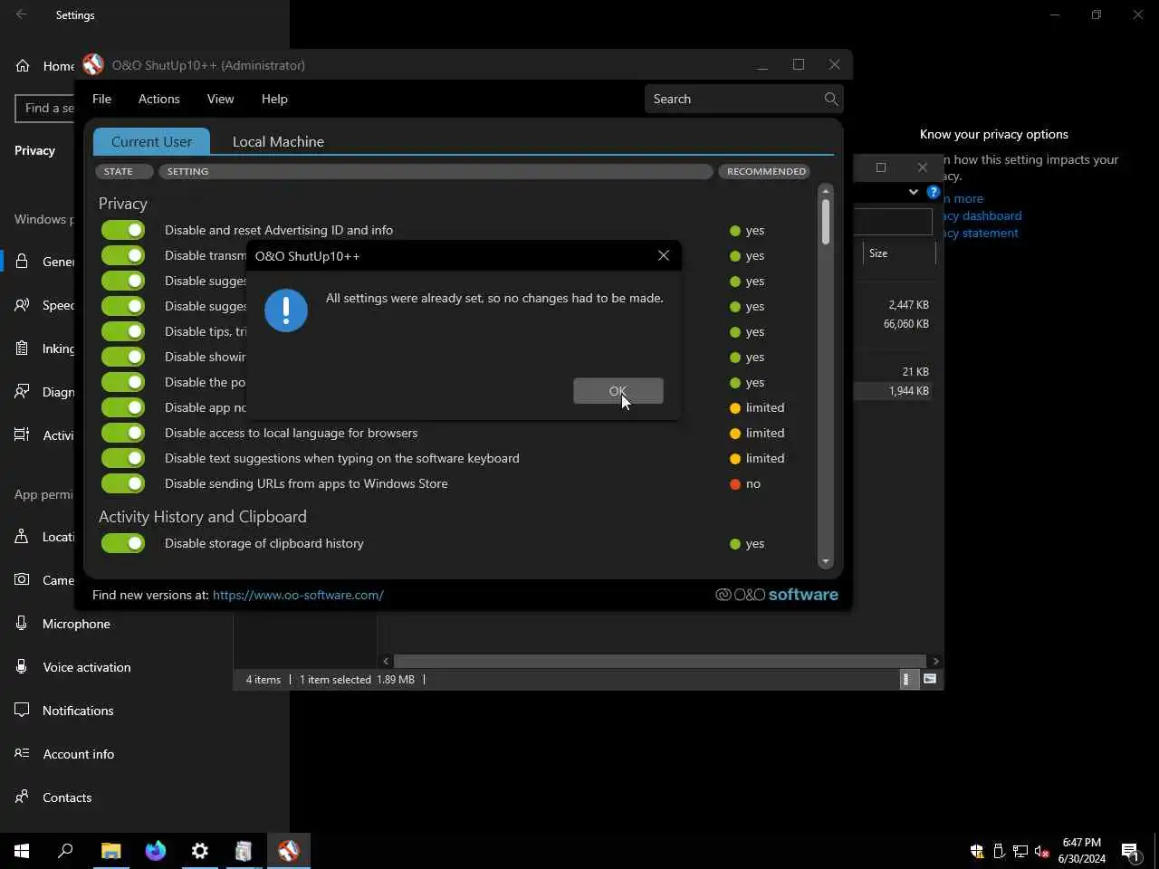The width and height of the screenshot is (1159, 869).
Task: Open the File menu in O&O ShutUp10++
Action: coord(101,99)
